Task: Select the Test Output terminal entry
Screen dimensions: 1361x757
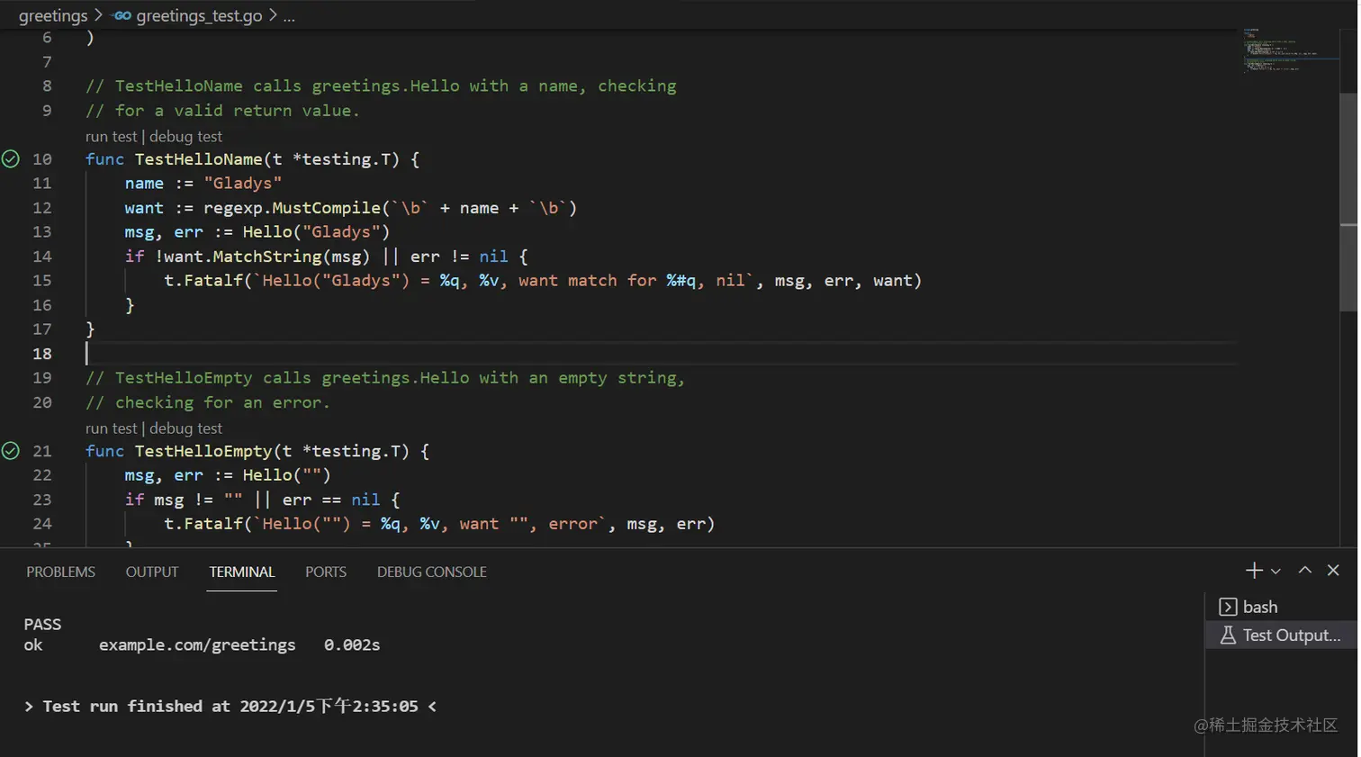Action: pyautogui.click(x=1281, y=635)
